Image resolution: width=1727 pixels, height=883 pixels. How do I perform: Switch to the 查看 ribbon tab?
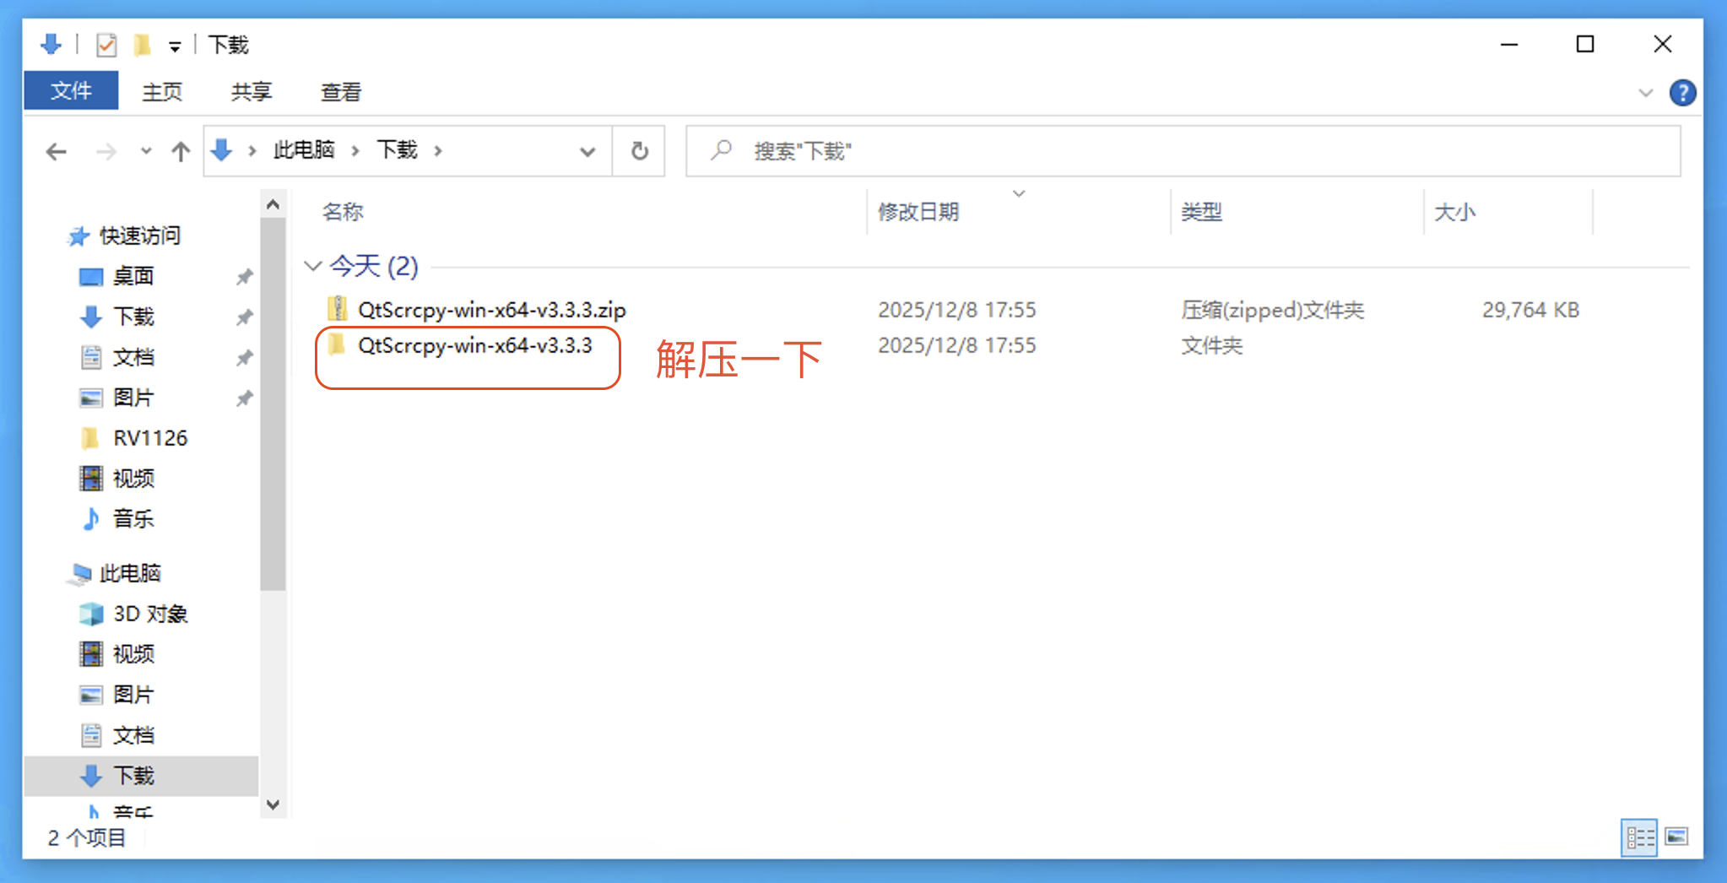tap(340, 92)
